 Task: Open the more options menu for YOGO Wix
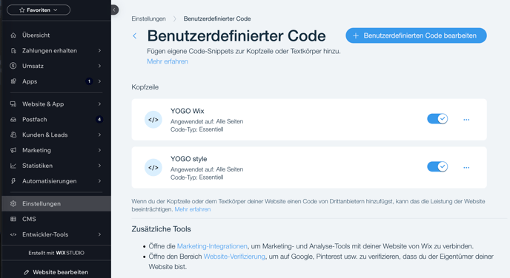(466, 120)
